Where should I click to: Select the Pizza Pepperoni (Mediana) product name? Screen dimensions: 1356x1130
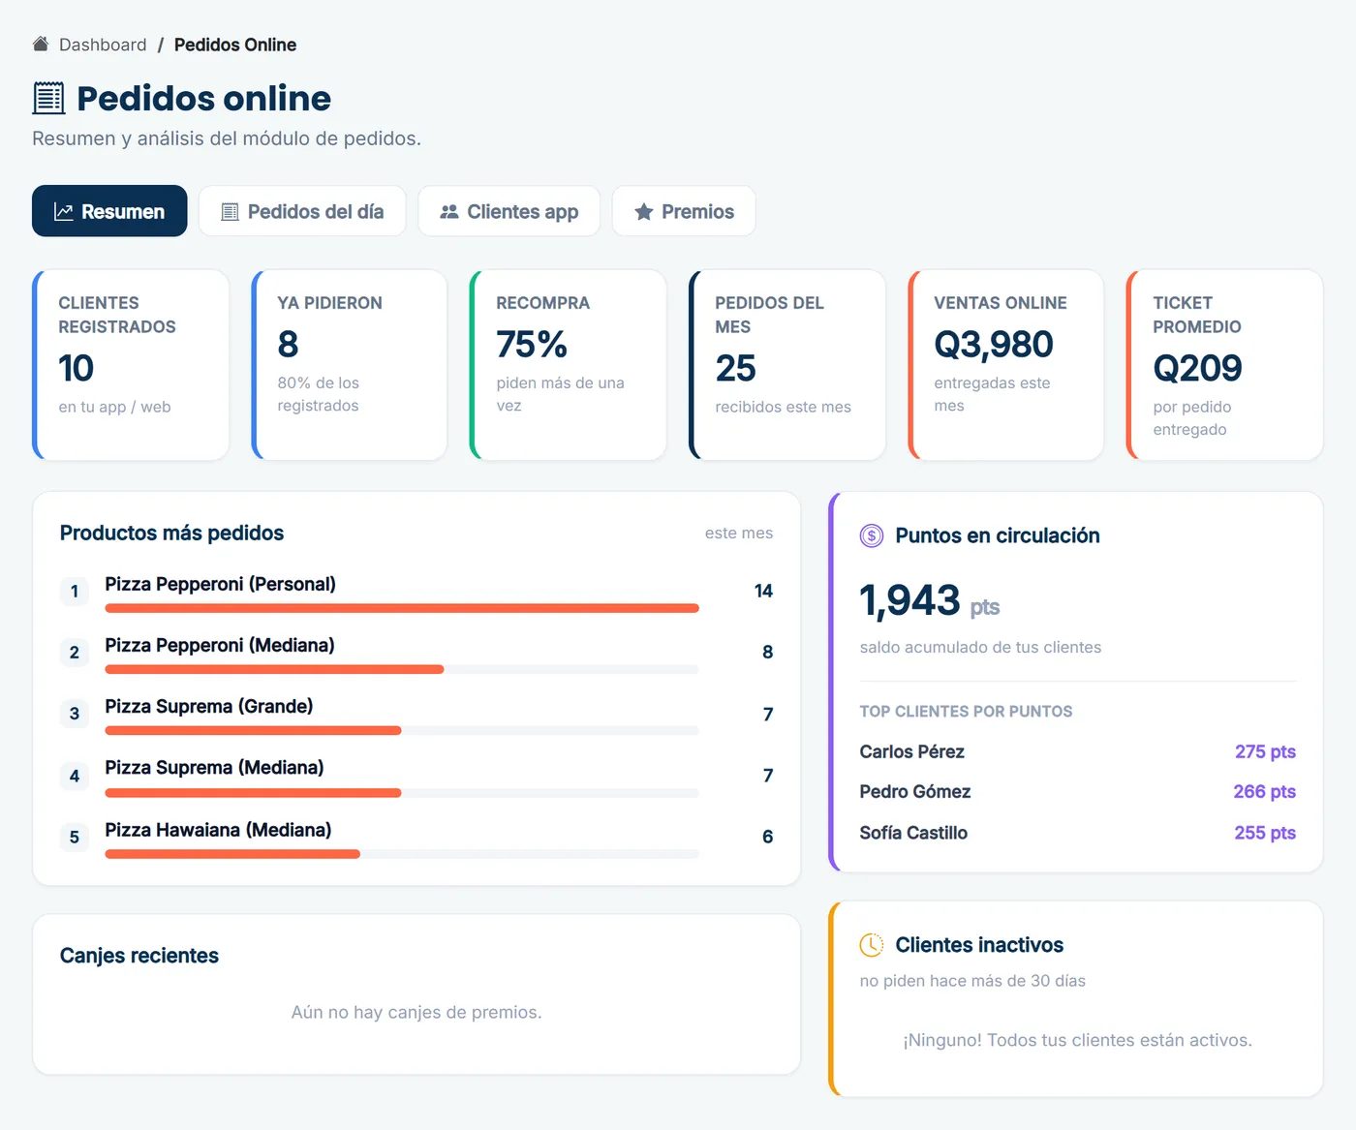220,645
